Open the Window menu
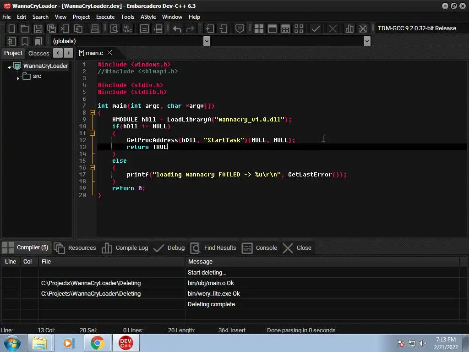This screenshot has height=352, width=469. [172, 17]
